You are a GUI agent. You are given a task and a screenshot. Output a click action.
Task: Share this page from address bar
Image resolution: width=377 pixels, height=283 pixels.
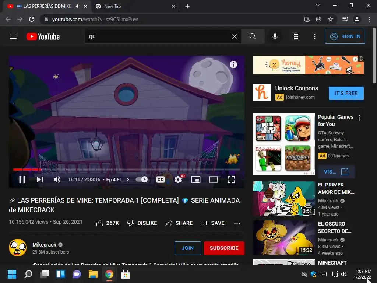tap(318, 19)
